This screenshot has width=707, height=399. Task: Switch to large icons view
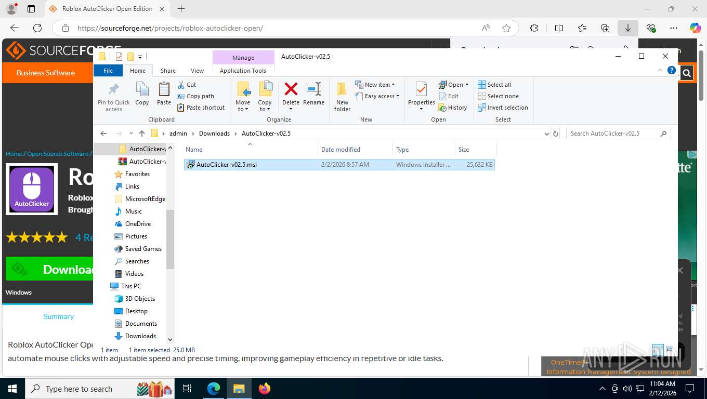(670, 350)
